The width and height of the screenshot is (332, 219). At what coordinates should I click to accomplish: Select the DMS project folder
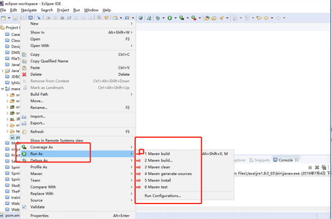(x=13, y=53)
